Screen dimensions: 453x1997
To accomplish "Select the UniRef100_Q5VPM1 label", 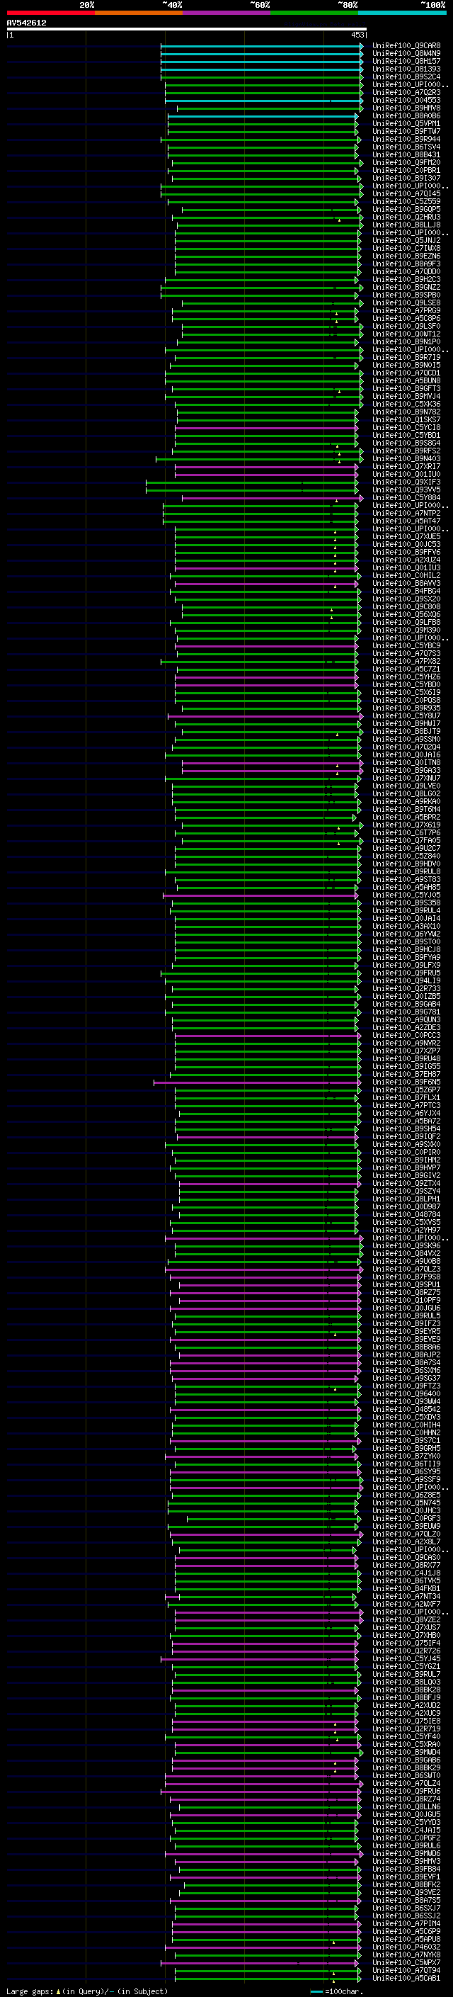I will (x=406, y=123).
